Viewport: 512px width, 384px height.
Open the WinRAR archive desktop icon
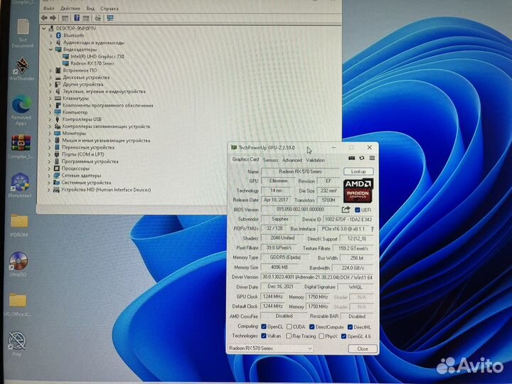click(x=21, y=147)
